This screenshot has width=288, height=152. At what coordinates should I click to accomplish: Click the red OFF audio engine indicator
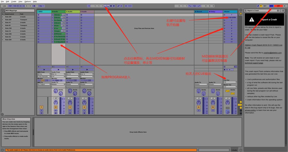point(278,6)
